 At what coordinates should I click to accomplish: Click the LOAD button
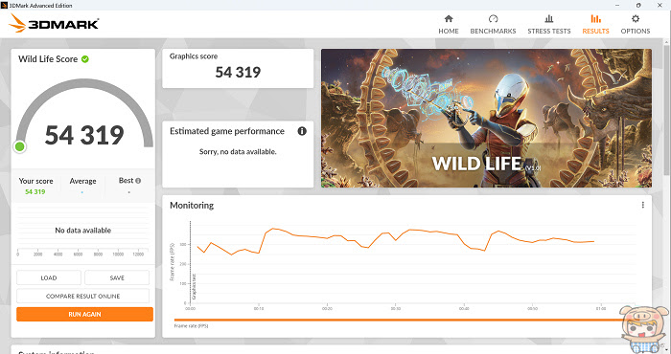coord(49,277)
